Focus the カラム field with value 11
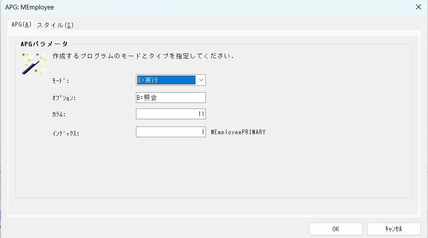 [171, 114]
